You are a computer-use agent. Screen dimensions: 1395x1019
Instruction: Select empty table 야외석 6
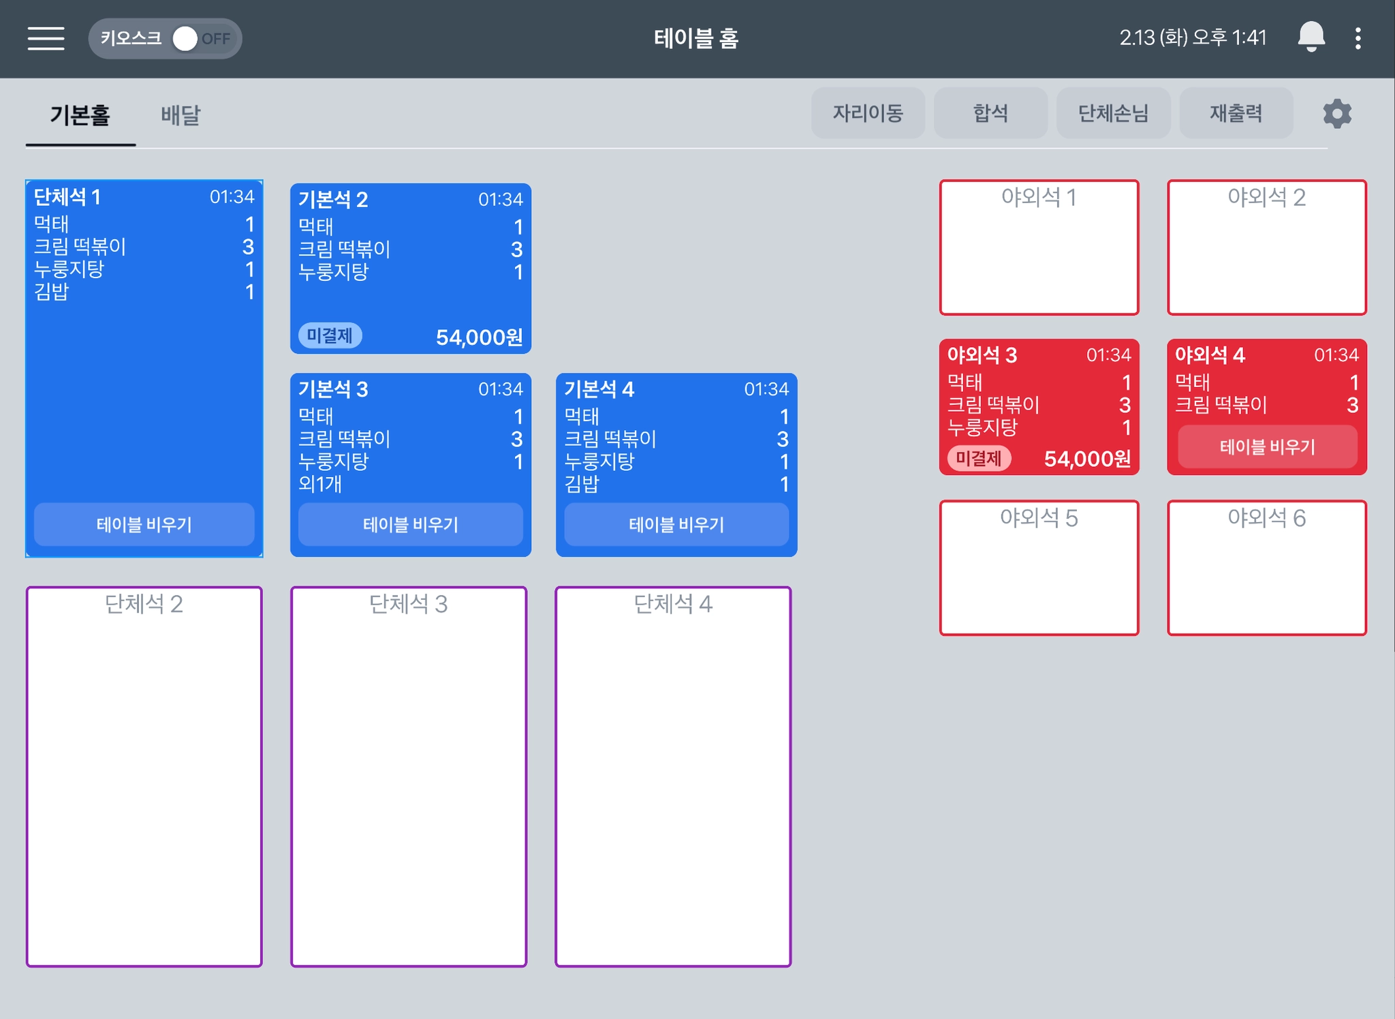point(1266,568)
